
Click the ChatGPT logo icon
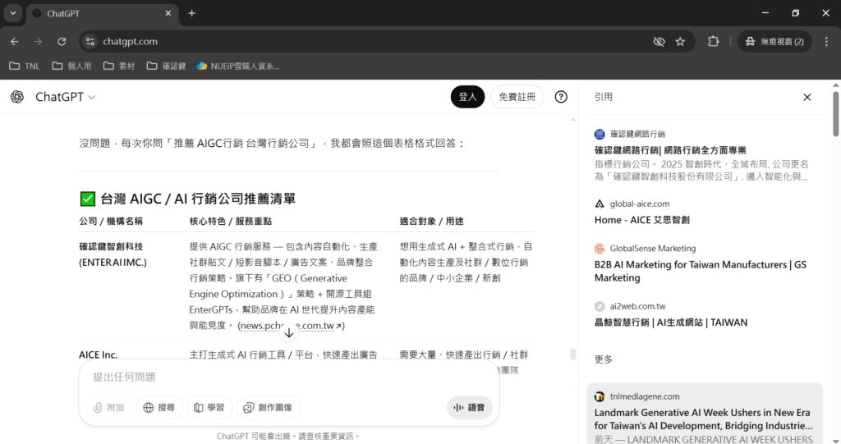[17, 97]
